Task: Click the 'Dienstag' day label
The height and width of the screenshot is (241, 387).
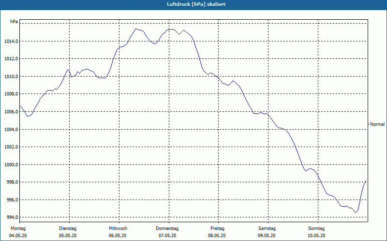Action: [x=68, y=228]
